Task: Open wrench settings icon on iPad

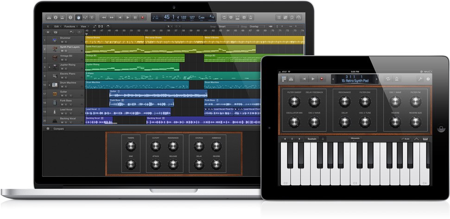Action: (420, 79)
